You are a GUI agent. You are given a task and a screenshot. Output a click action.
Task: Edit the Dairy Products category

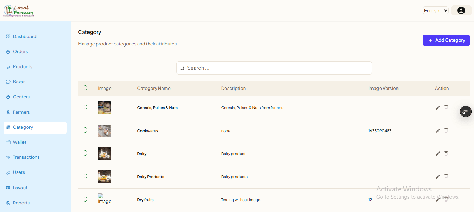437,177
